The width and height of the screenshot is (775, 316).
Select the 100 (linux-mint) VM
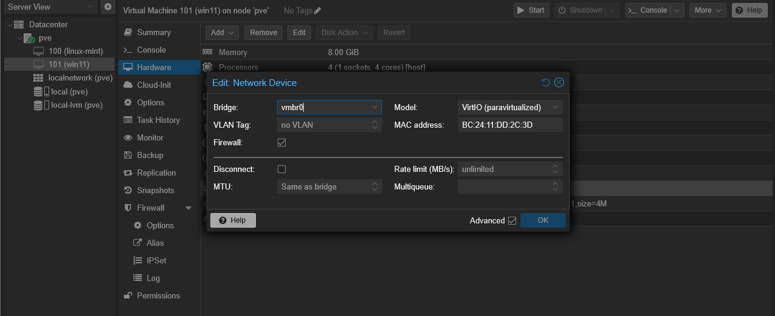click(x=75, y=51)
